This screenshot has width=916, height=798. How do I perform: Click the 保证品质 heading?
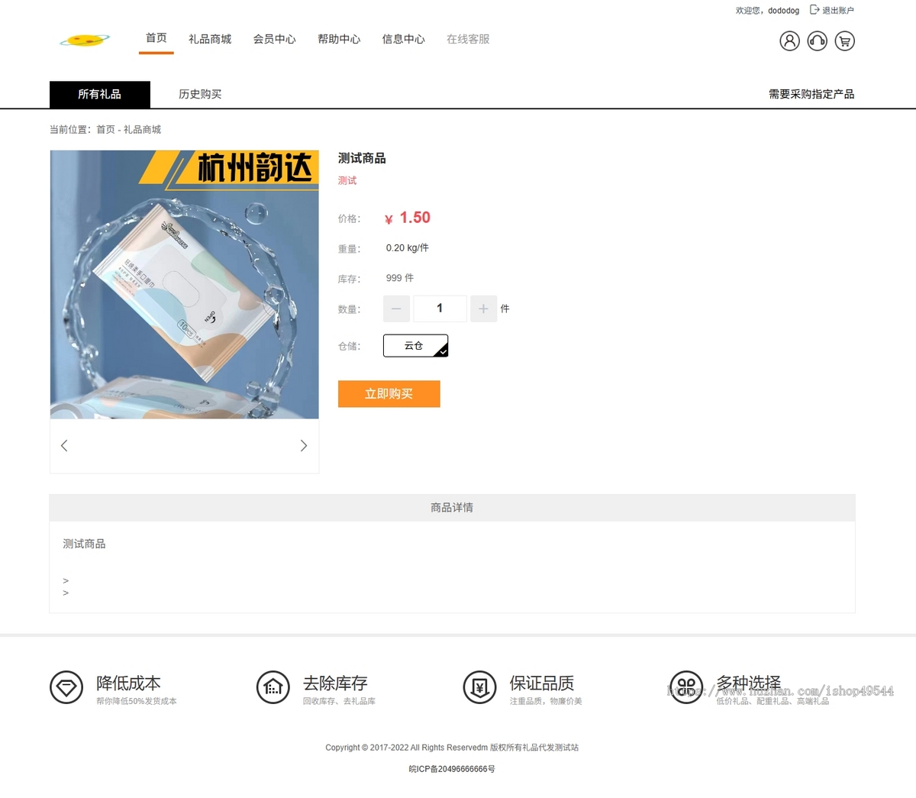(542, 683)
